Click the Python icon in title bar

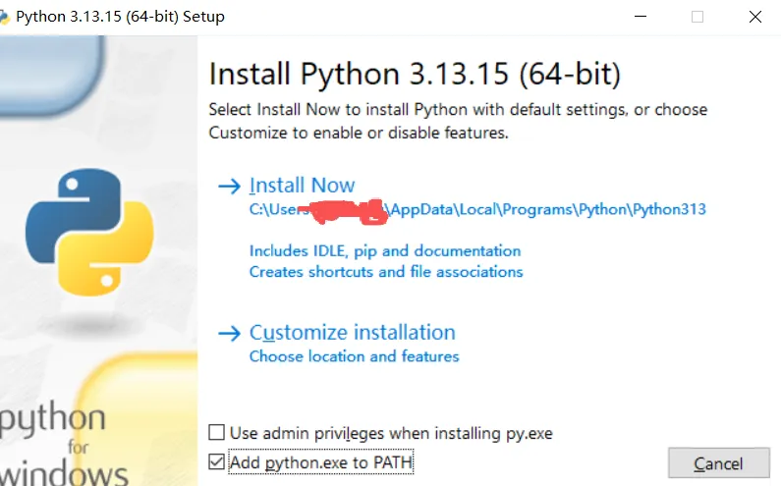pyautogui.click(x=4, y=17)
